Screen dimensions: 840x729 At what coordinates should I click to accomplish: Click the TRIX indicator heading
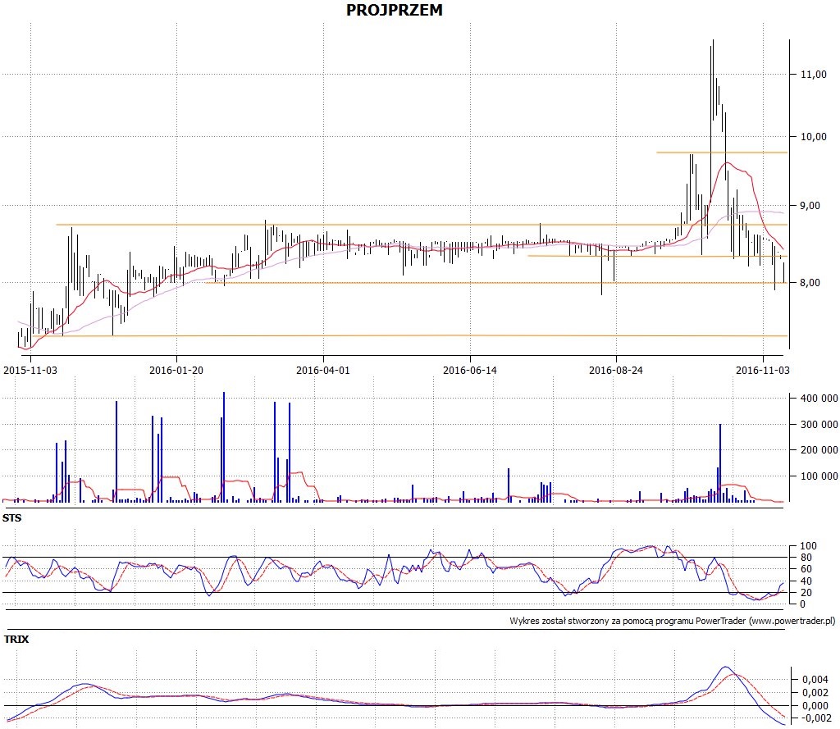tap(16, 639)
